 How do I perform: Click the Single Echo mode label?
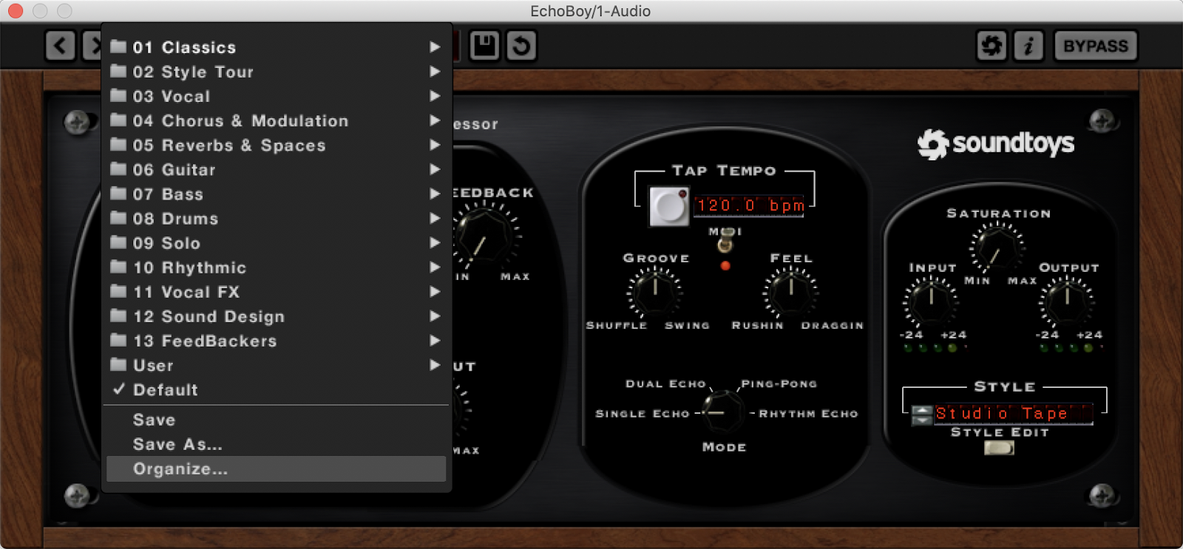(x=642, y=414)
